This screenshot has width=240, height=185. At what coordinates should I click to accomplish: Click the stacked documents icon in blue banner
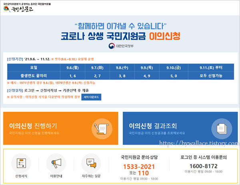222,129
